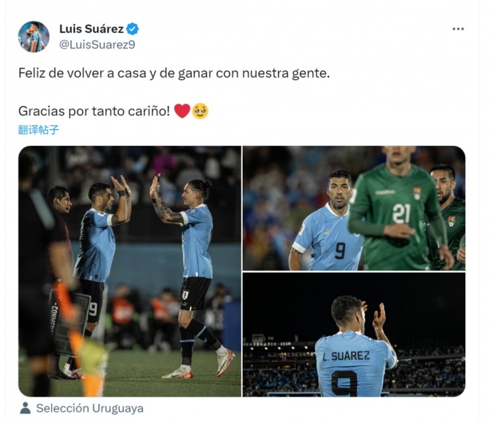Viewport: 493px width, 421px height.
Task: Click the red heart emoji in the tweet
Action: pyautogui.click(x=182, y=111)
